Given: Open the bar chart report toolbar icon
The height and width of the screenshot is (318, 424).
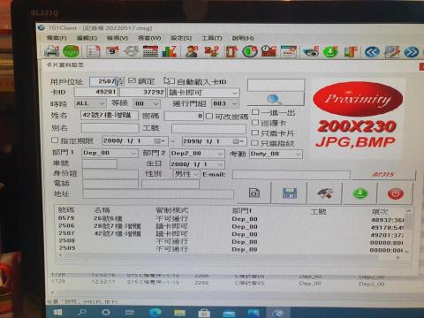Looking at the screenshot, I should (x=169, y=51).
